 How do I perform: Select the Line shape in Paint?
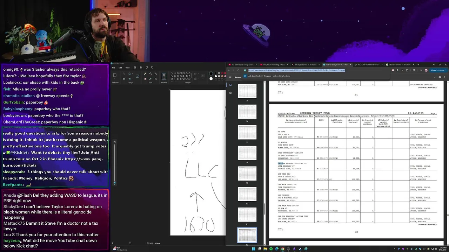[x=172, y=73]
